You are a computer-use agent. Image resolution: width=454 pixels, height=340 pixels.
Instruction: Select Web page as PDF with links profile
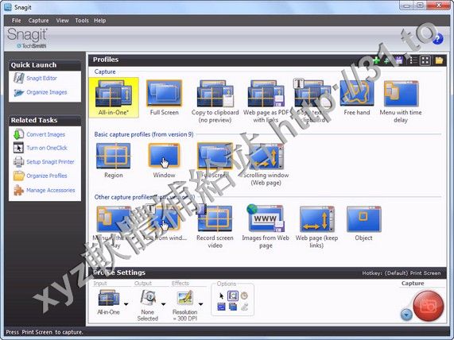[266, 101]
